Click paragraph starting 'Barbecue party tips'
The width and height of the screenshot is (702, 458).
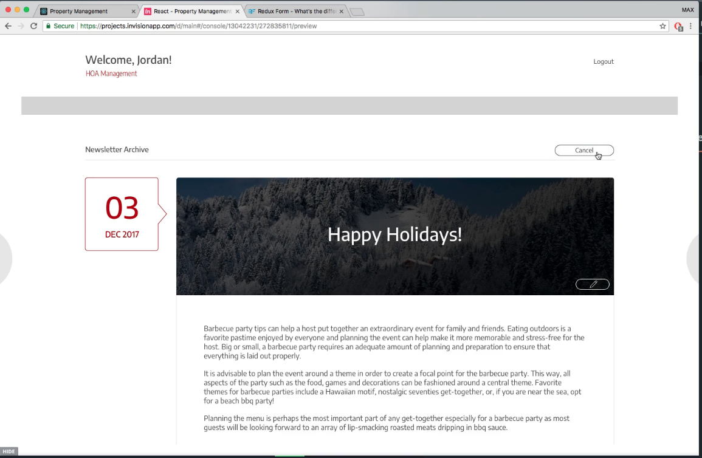(394, 342)
